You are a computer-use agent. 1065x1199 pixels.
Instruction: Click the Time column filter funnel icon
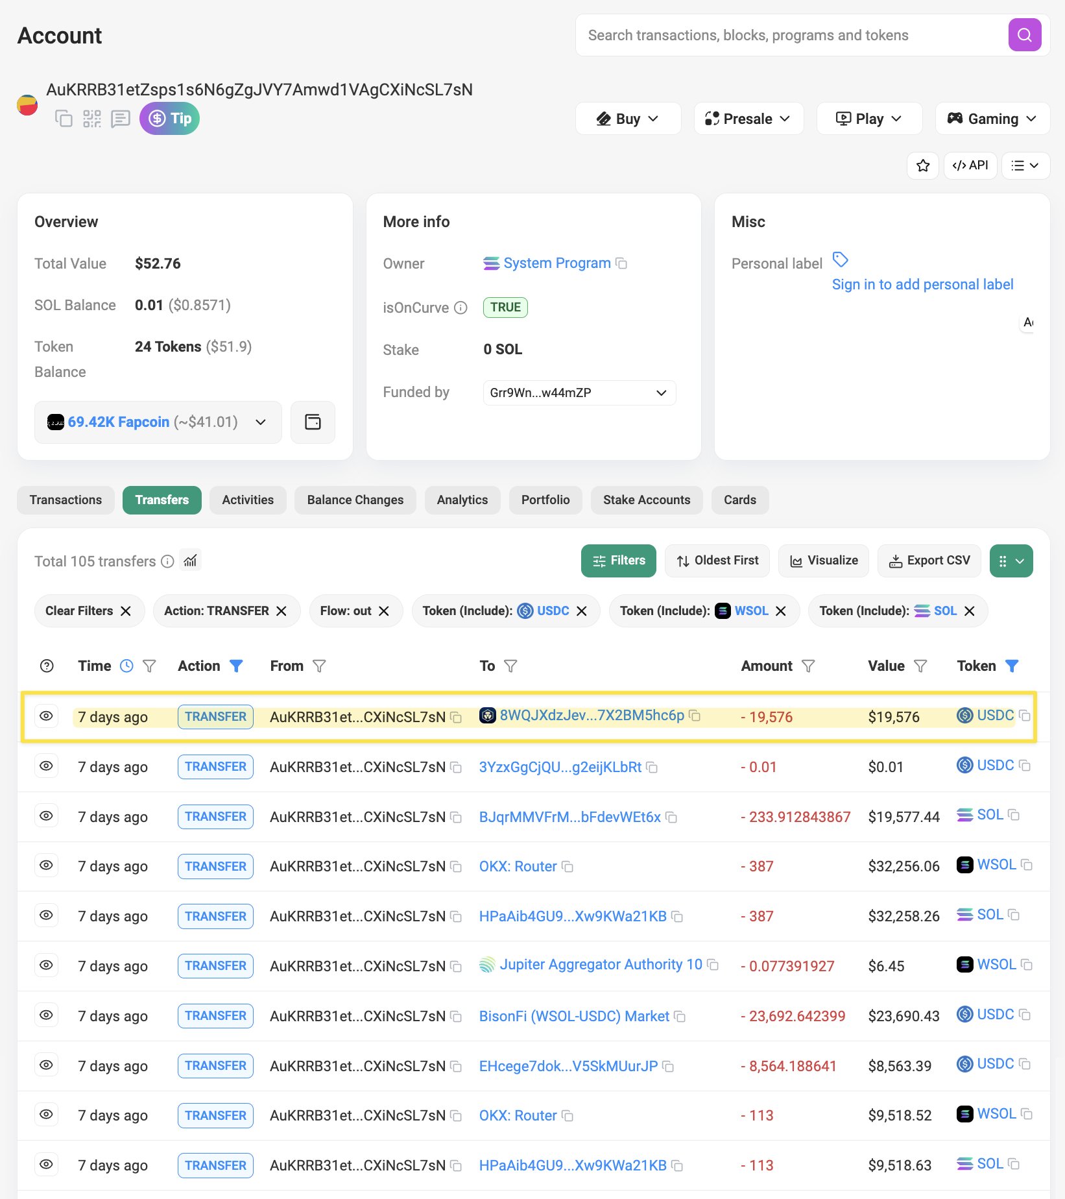[149, 666]
